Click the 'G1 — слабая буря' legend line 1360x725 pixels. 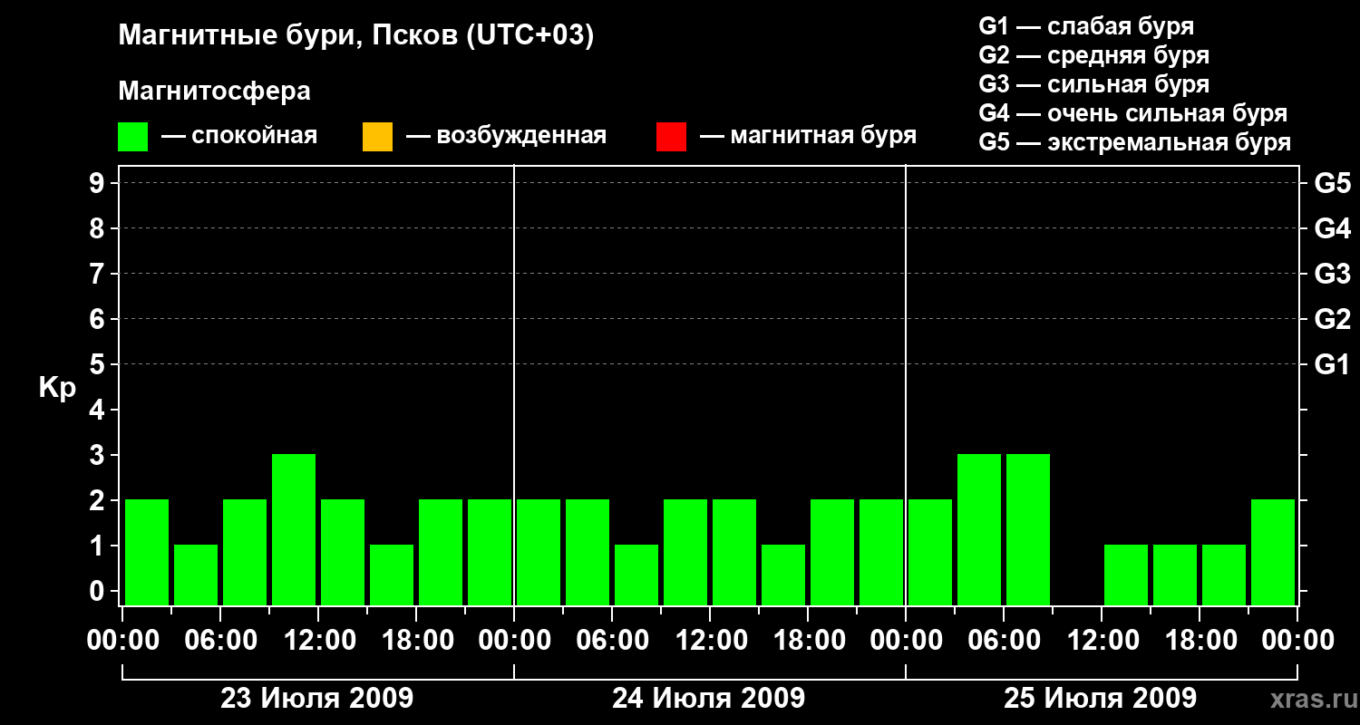point(1086,26)
